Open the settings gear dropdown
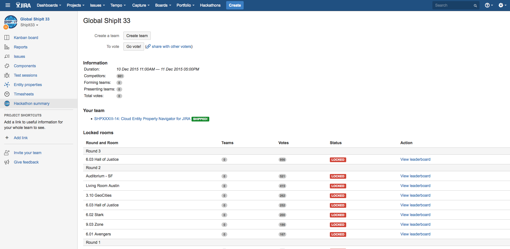Image resolution: width=510 pixels, height=249 pixels. click(x=502, y=5)
